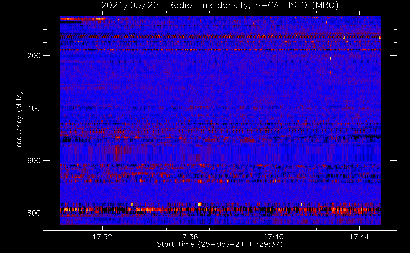Click the 17:44 time tick label
Screen dimensions: 410x253
359,237
